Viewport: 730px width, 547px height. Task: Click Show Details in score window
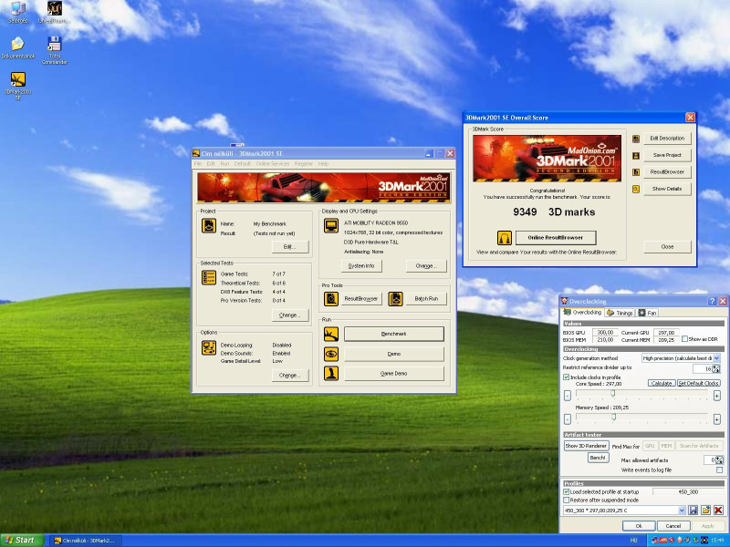pos(667,189)
